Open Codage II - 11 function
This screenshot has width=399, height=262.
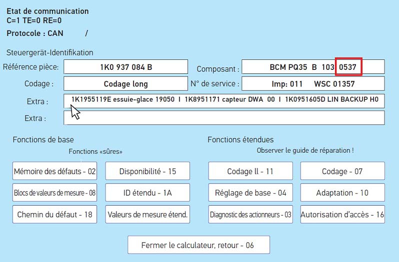click(250, 171)
